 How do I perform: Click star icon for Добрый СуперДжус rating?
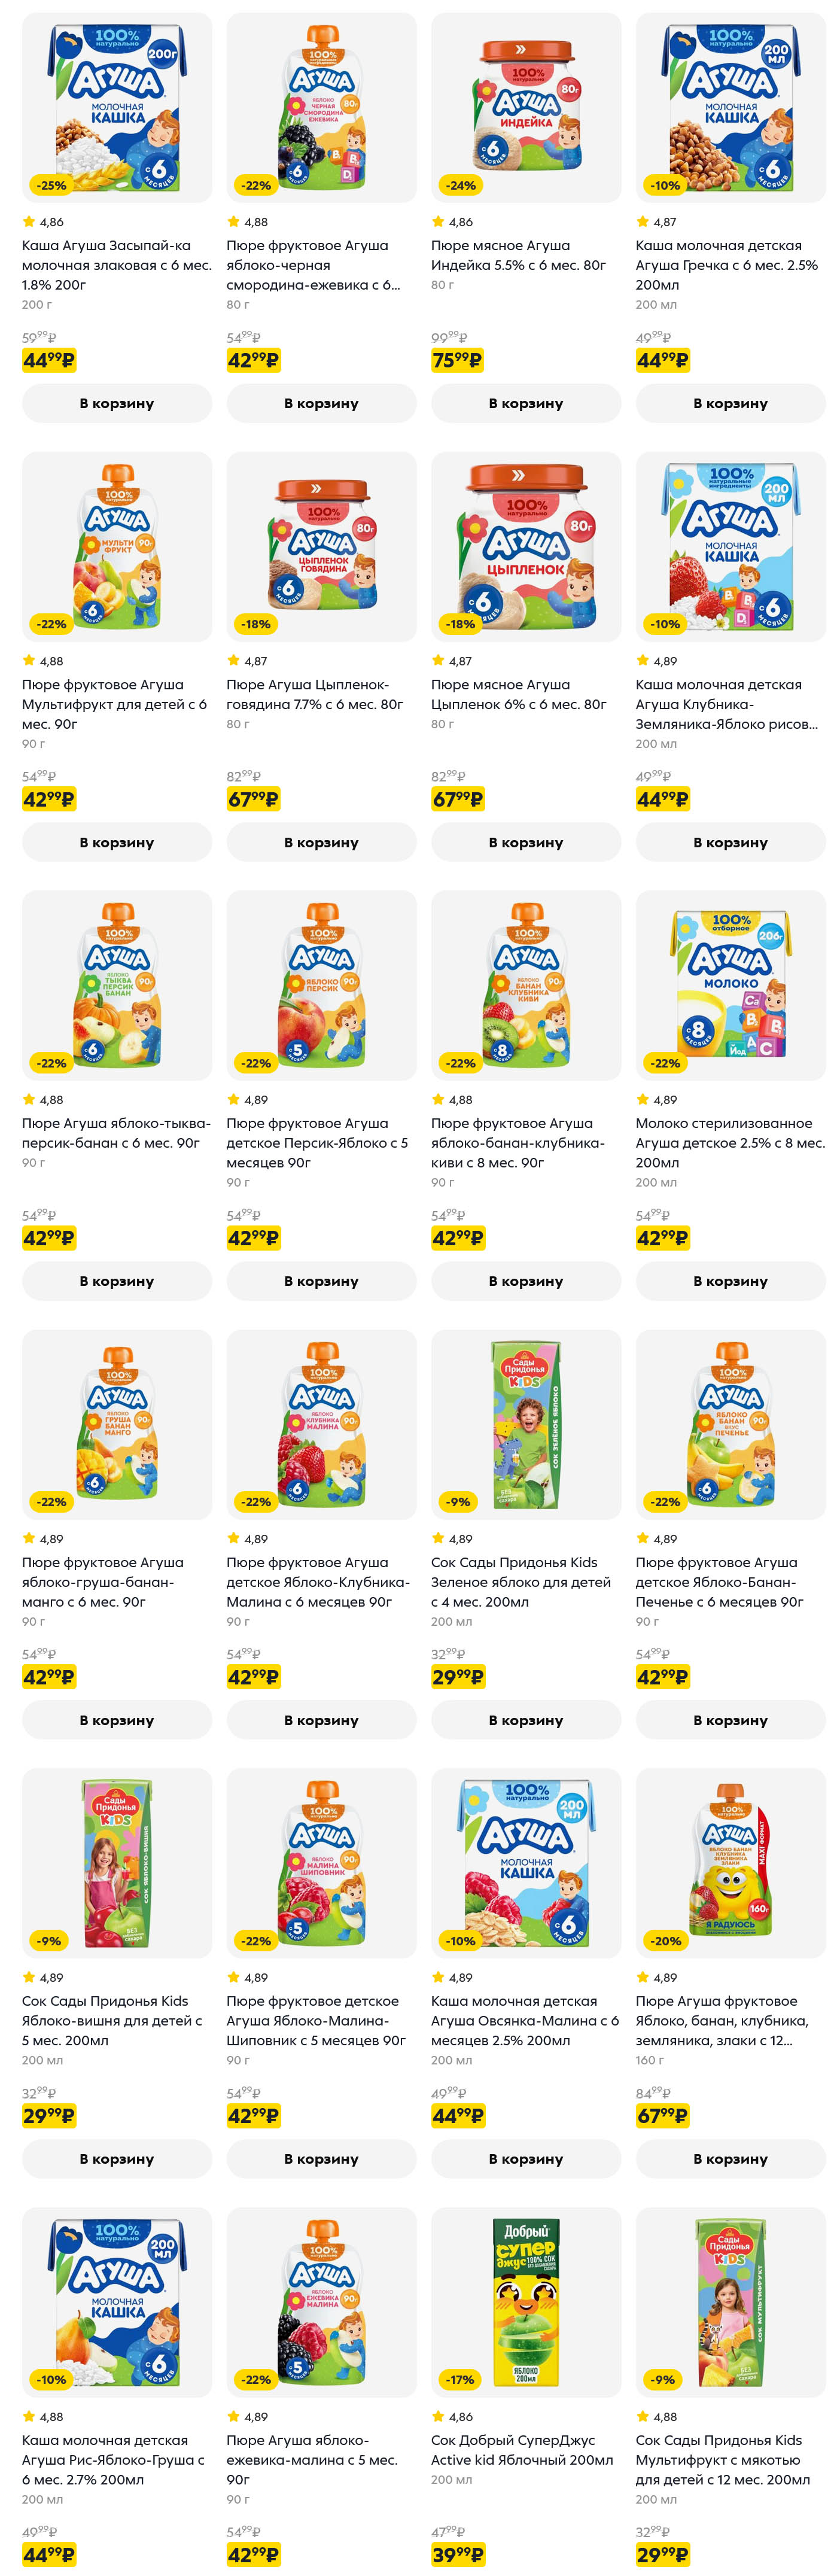tap(438, 2416)
